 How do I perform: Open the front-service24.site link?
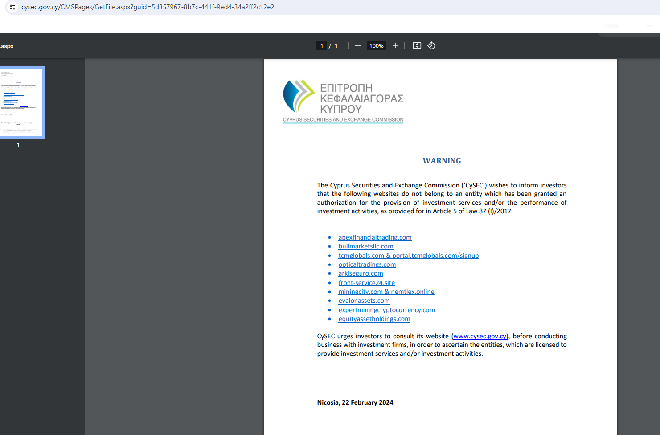click(x=367, y=283)
